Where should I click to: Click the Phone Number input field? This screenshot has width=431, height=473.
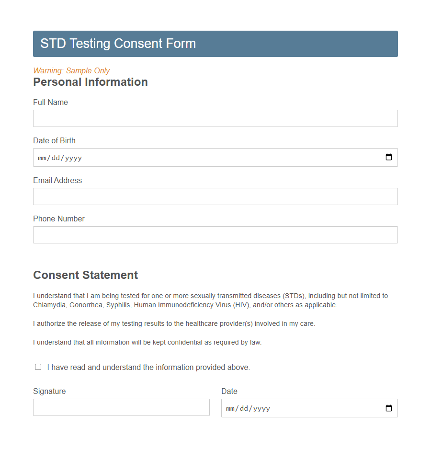(x=215, y=235)
